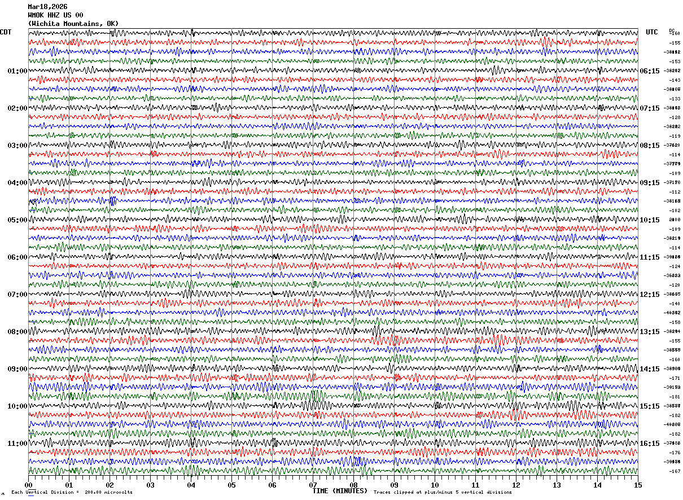Click the CDT timezone label
Image resolution: width=683 pixels, height=500 pixels.
point(6,32)
